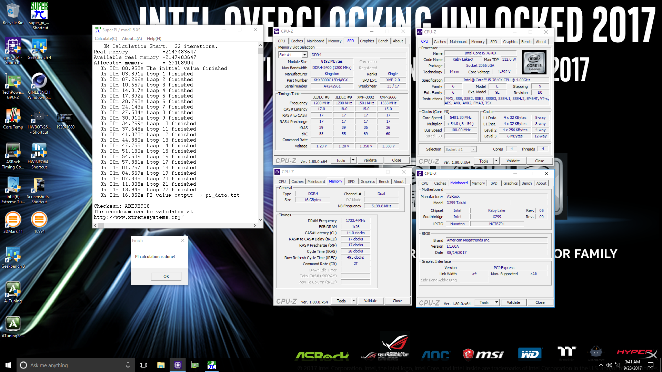Open the A-Tuning desktop icon
Screen dimensions: 662x372
(13, 292)
